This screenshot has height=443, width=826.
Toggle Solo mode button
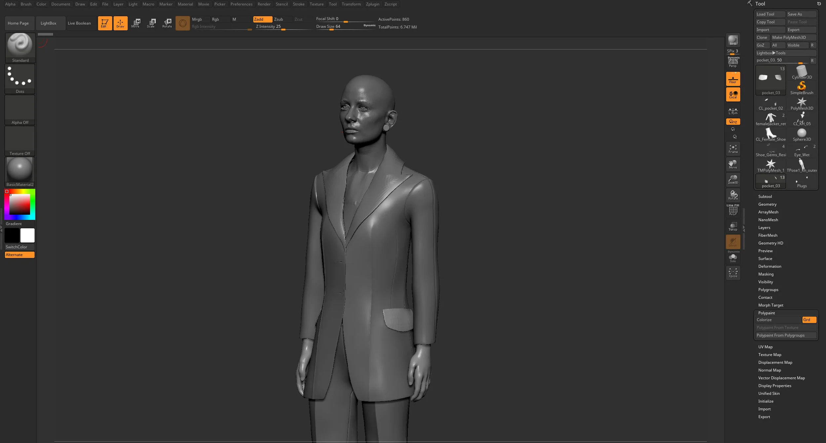click(x=733, y=257)
